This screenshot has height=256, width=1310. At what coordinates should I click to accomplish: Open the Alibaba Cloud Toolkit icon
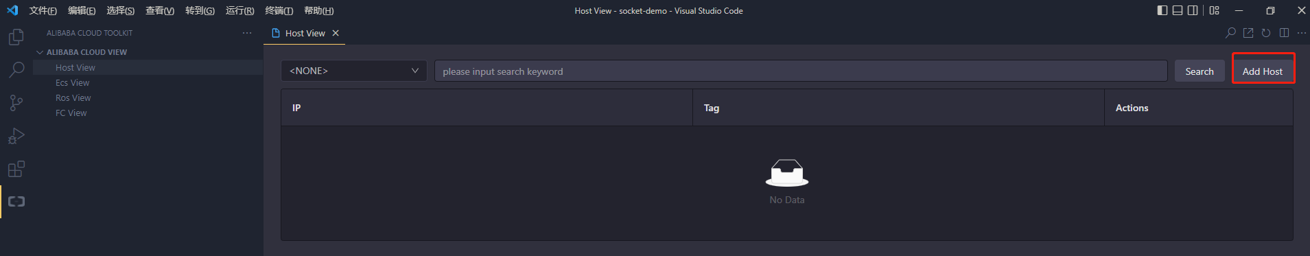pos(16,201)
